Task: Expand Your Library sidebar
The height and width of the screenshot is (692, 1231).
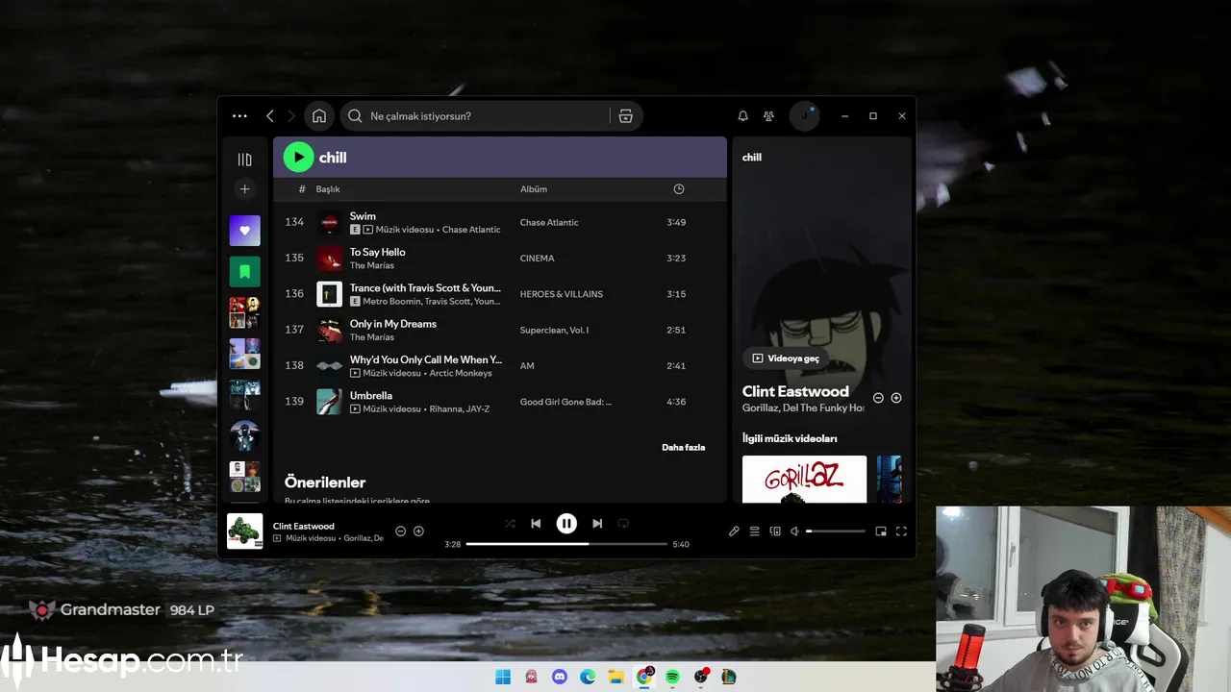Action: coord(244,160)
